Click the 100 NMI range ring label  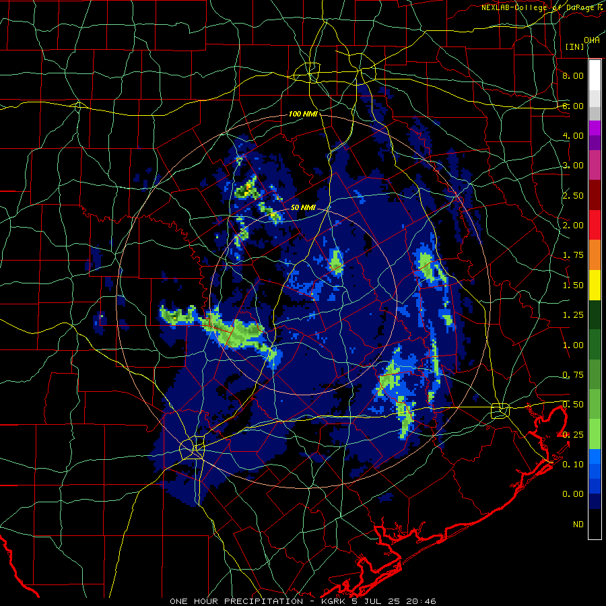(303, 114)
